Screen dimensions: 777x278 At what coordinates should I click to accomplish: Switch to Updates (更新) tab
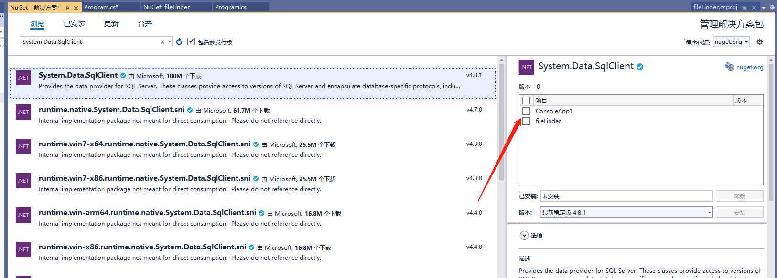(x=111, y=24)
